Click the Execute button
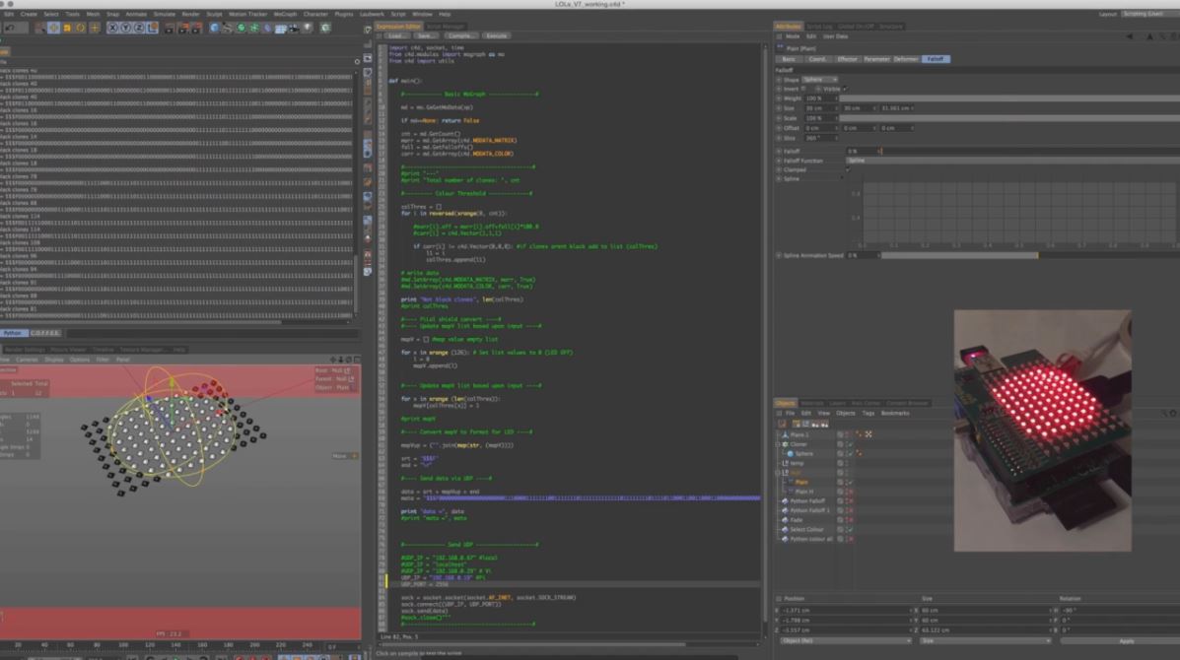 click(x=496, y=36)
